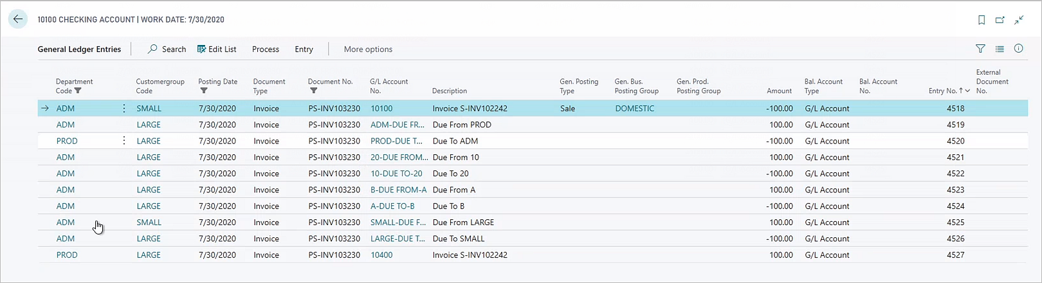Show the FactBox information icon
The width and height of the screenshot is (1042, 283).
(x=1018, y=49)
